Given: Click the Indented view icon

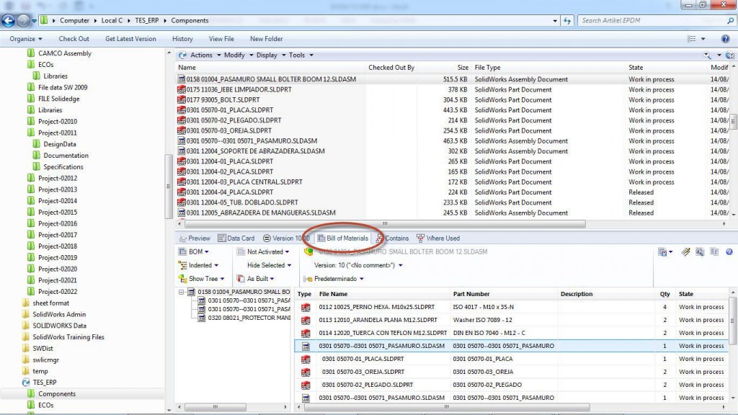Looking at the screenshot, I should [182, 265].
